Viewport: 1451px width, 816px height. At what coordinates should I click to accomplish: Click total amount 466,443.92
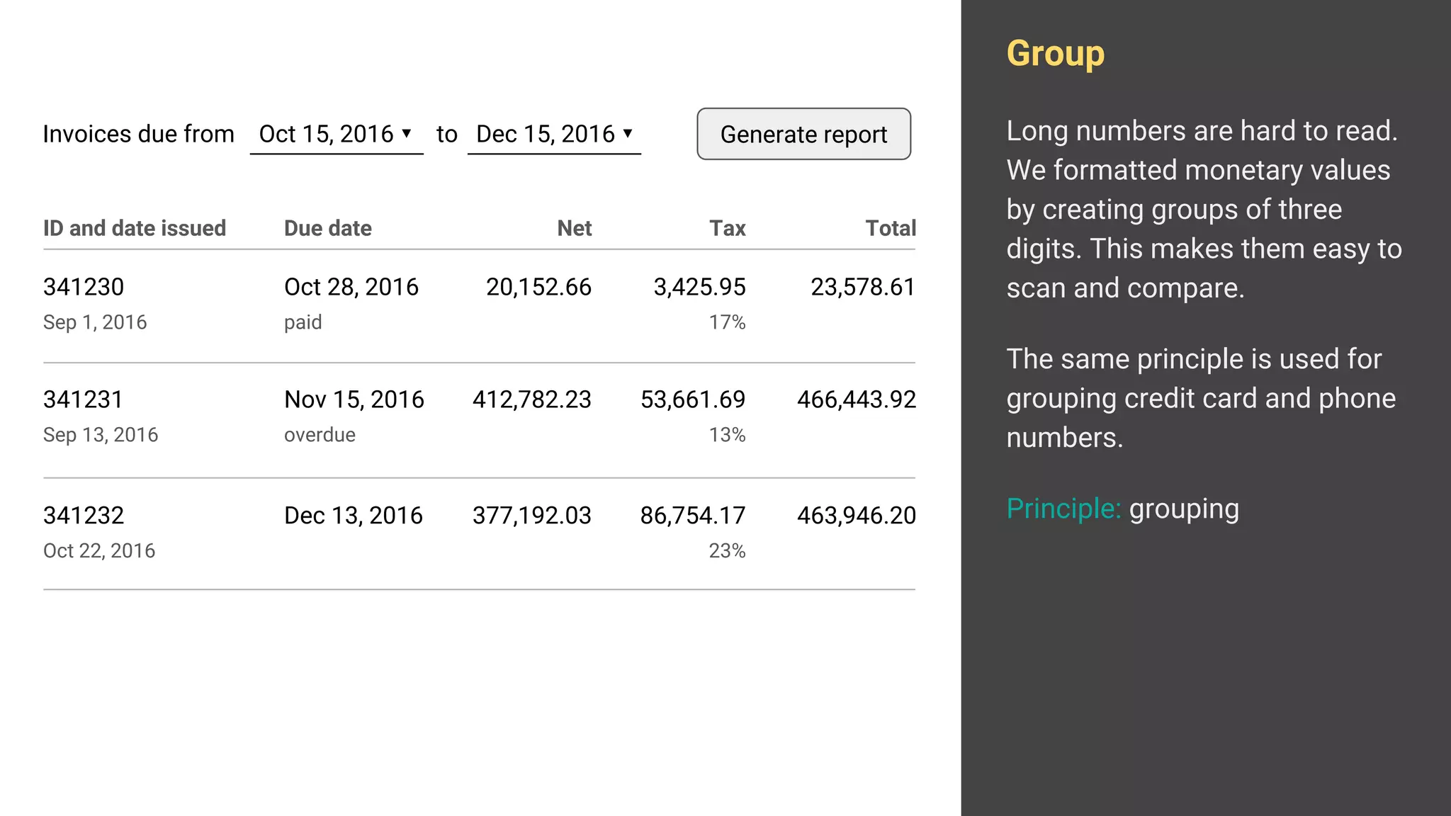(x=857, y=399)
